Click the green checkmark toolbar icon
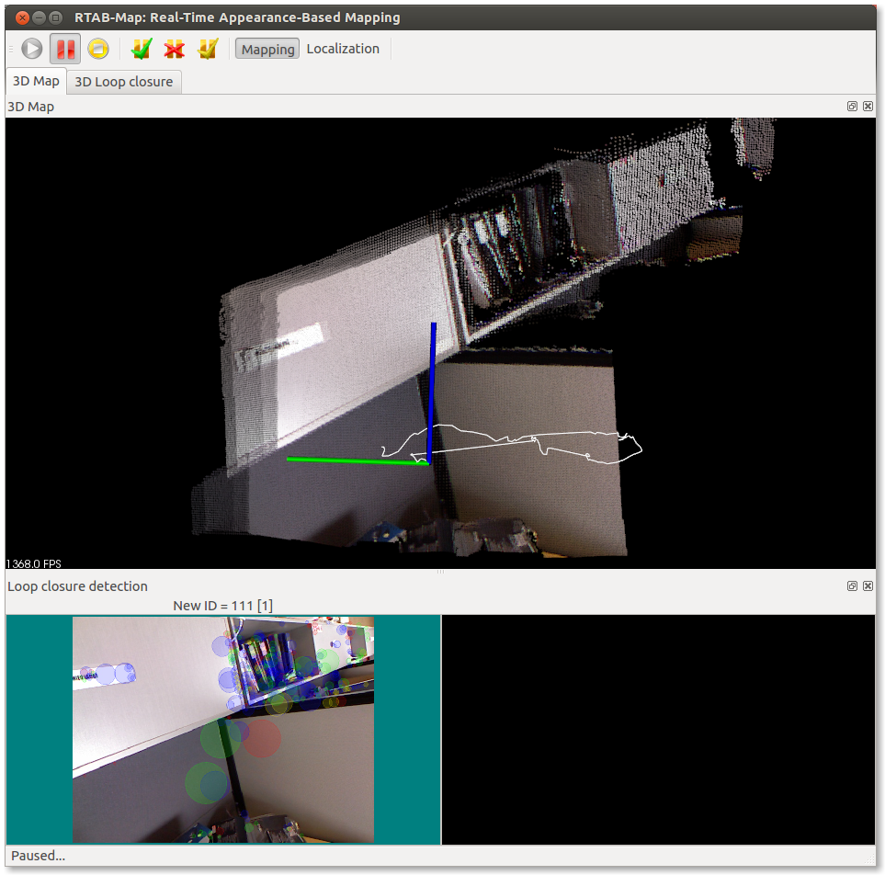 141,50
